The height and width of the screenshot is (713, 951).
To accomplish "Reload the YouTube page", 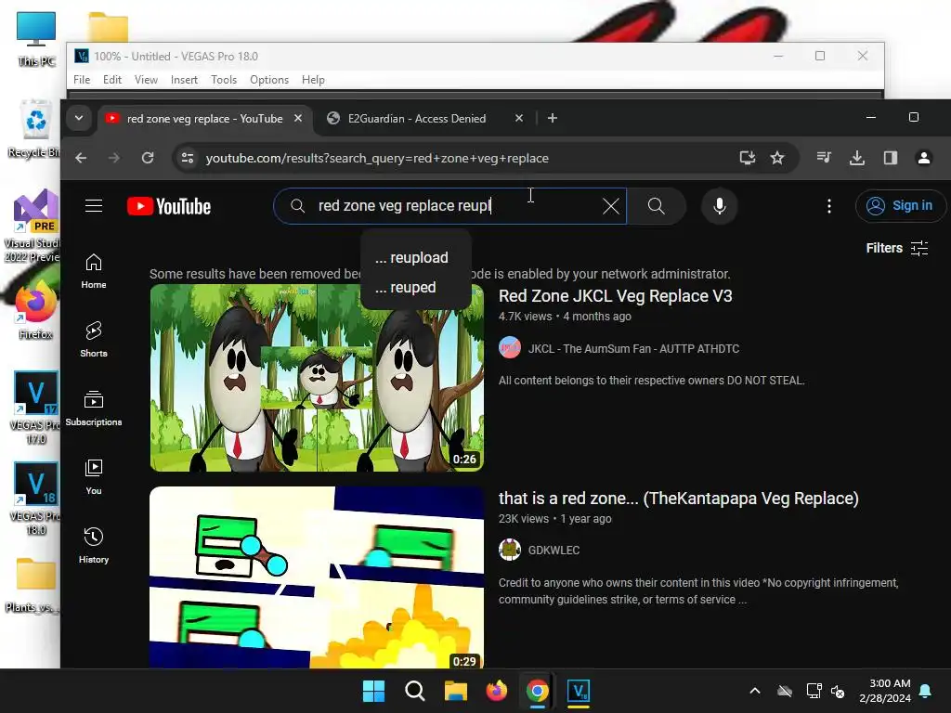I will tap(148, 158).
